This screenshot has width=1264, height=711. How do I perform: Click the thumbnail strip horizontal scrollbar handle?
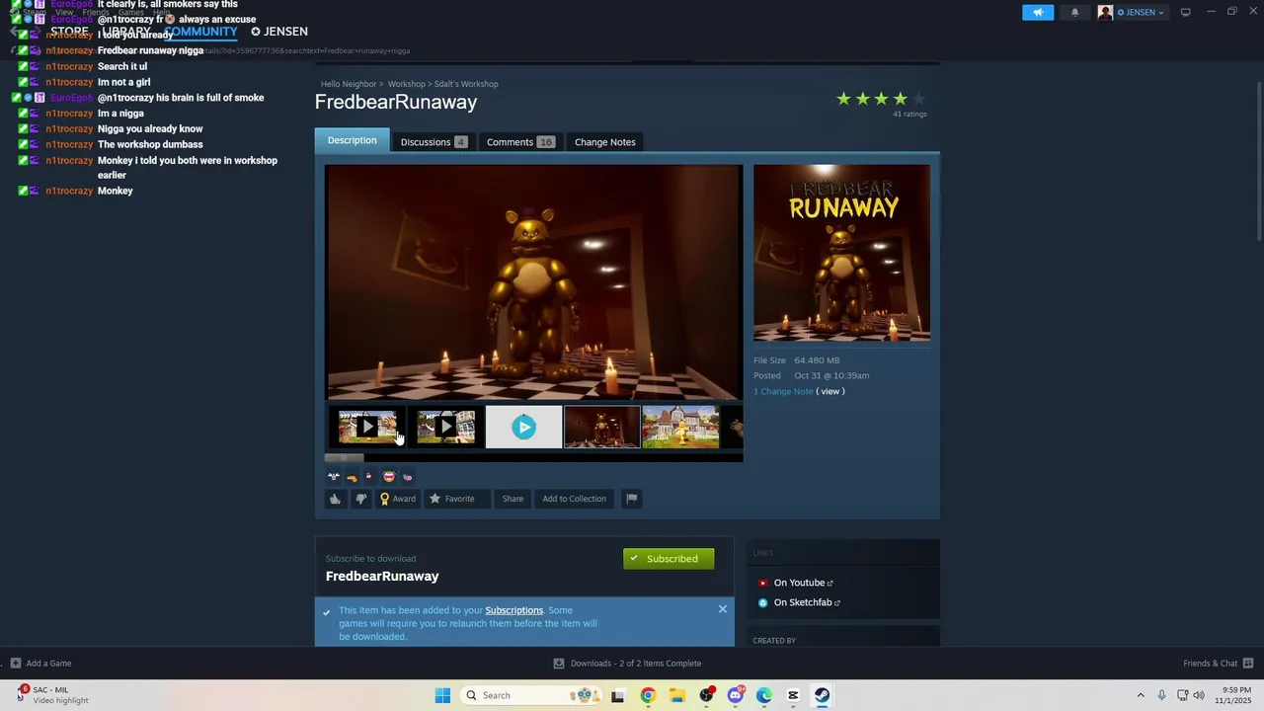click(345, 457)
